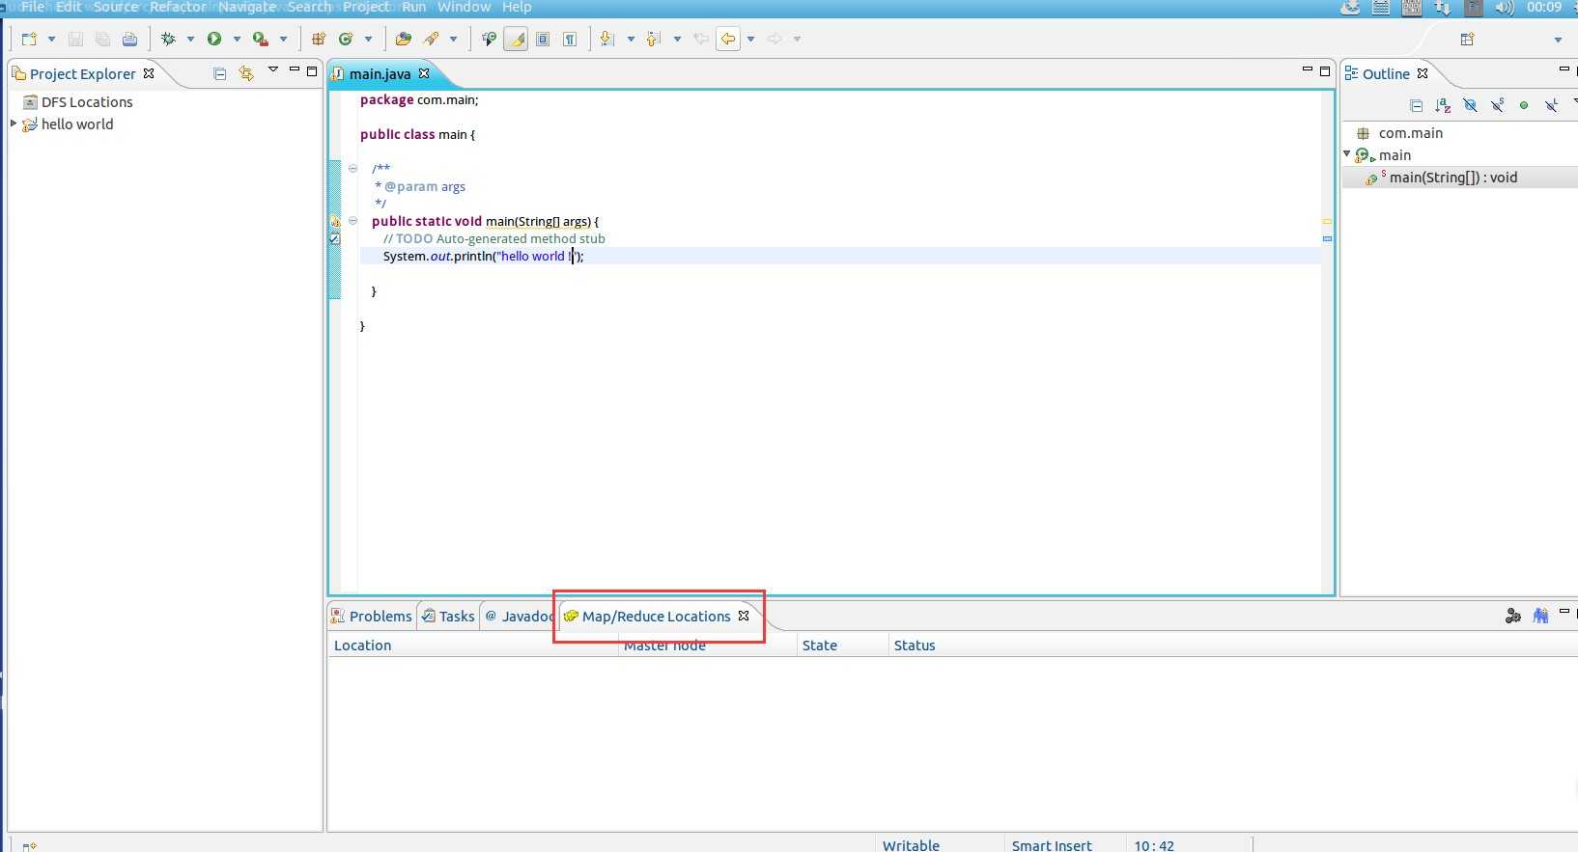Click the New Java Package icon
Screen dimensions: 1578x852
(319, 40)
